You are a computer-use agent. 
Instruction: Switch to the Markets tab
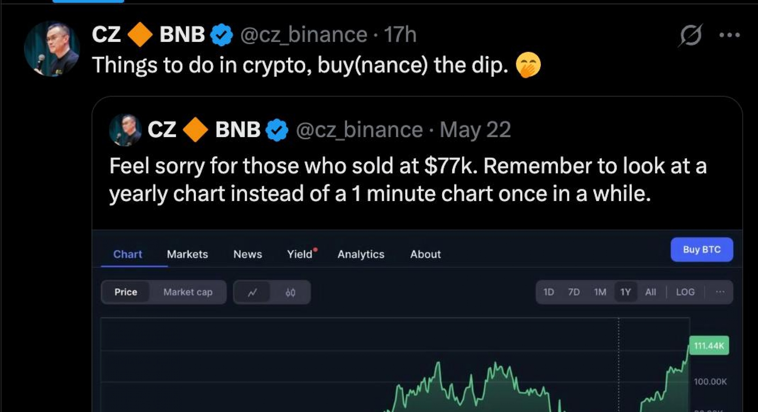(x=187, y=254)
